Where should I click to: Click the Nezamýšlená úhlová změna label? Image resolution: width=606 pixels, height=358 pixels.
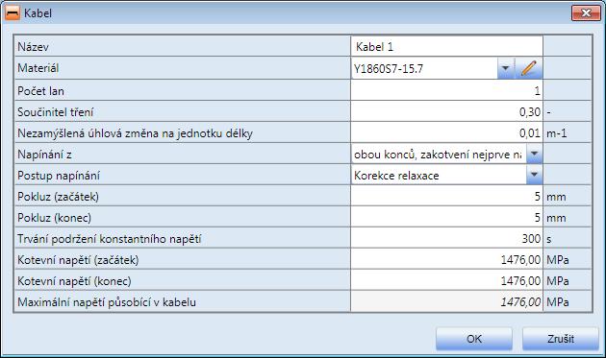coord(135,133)
